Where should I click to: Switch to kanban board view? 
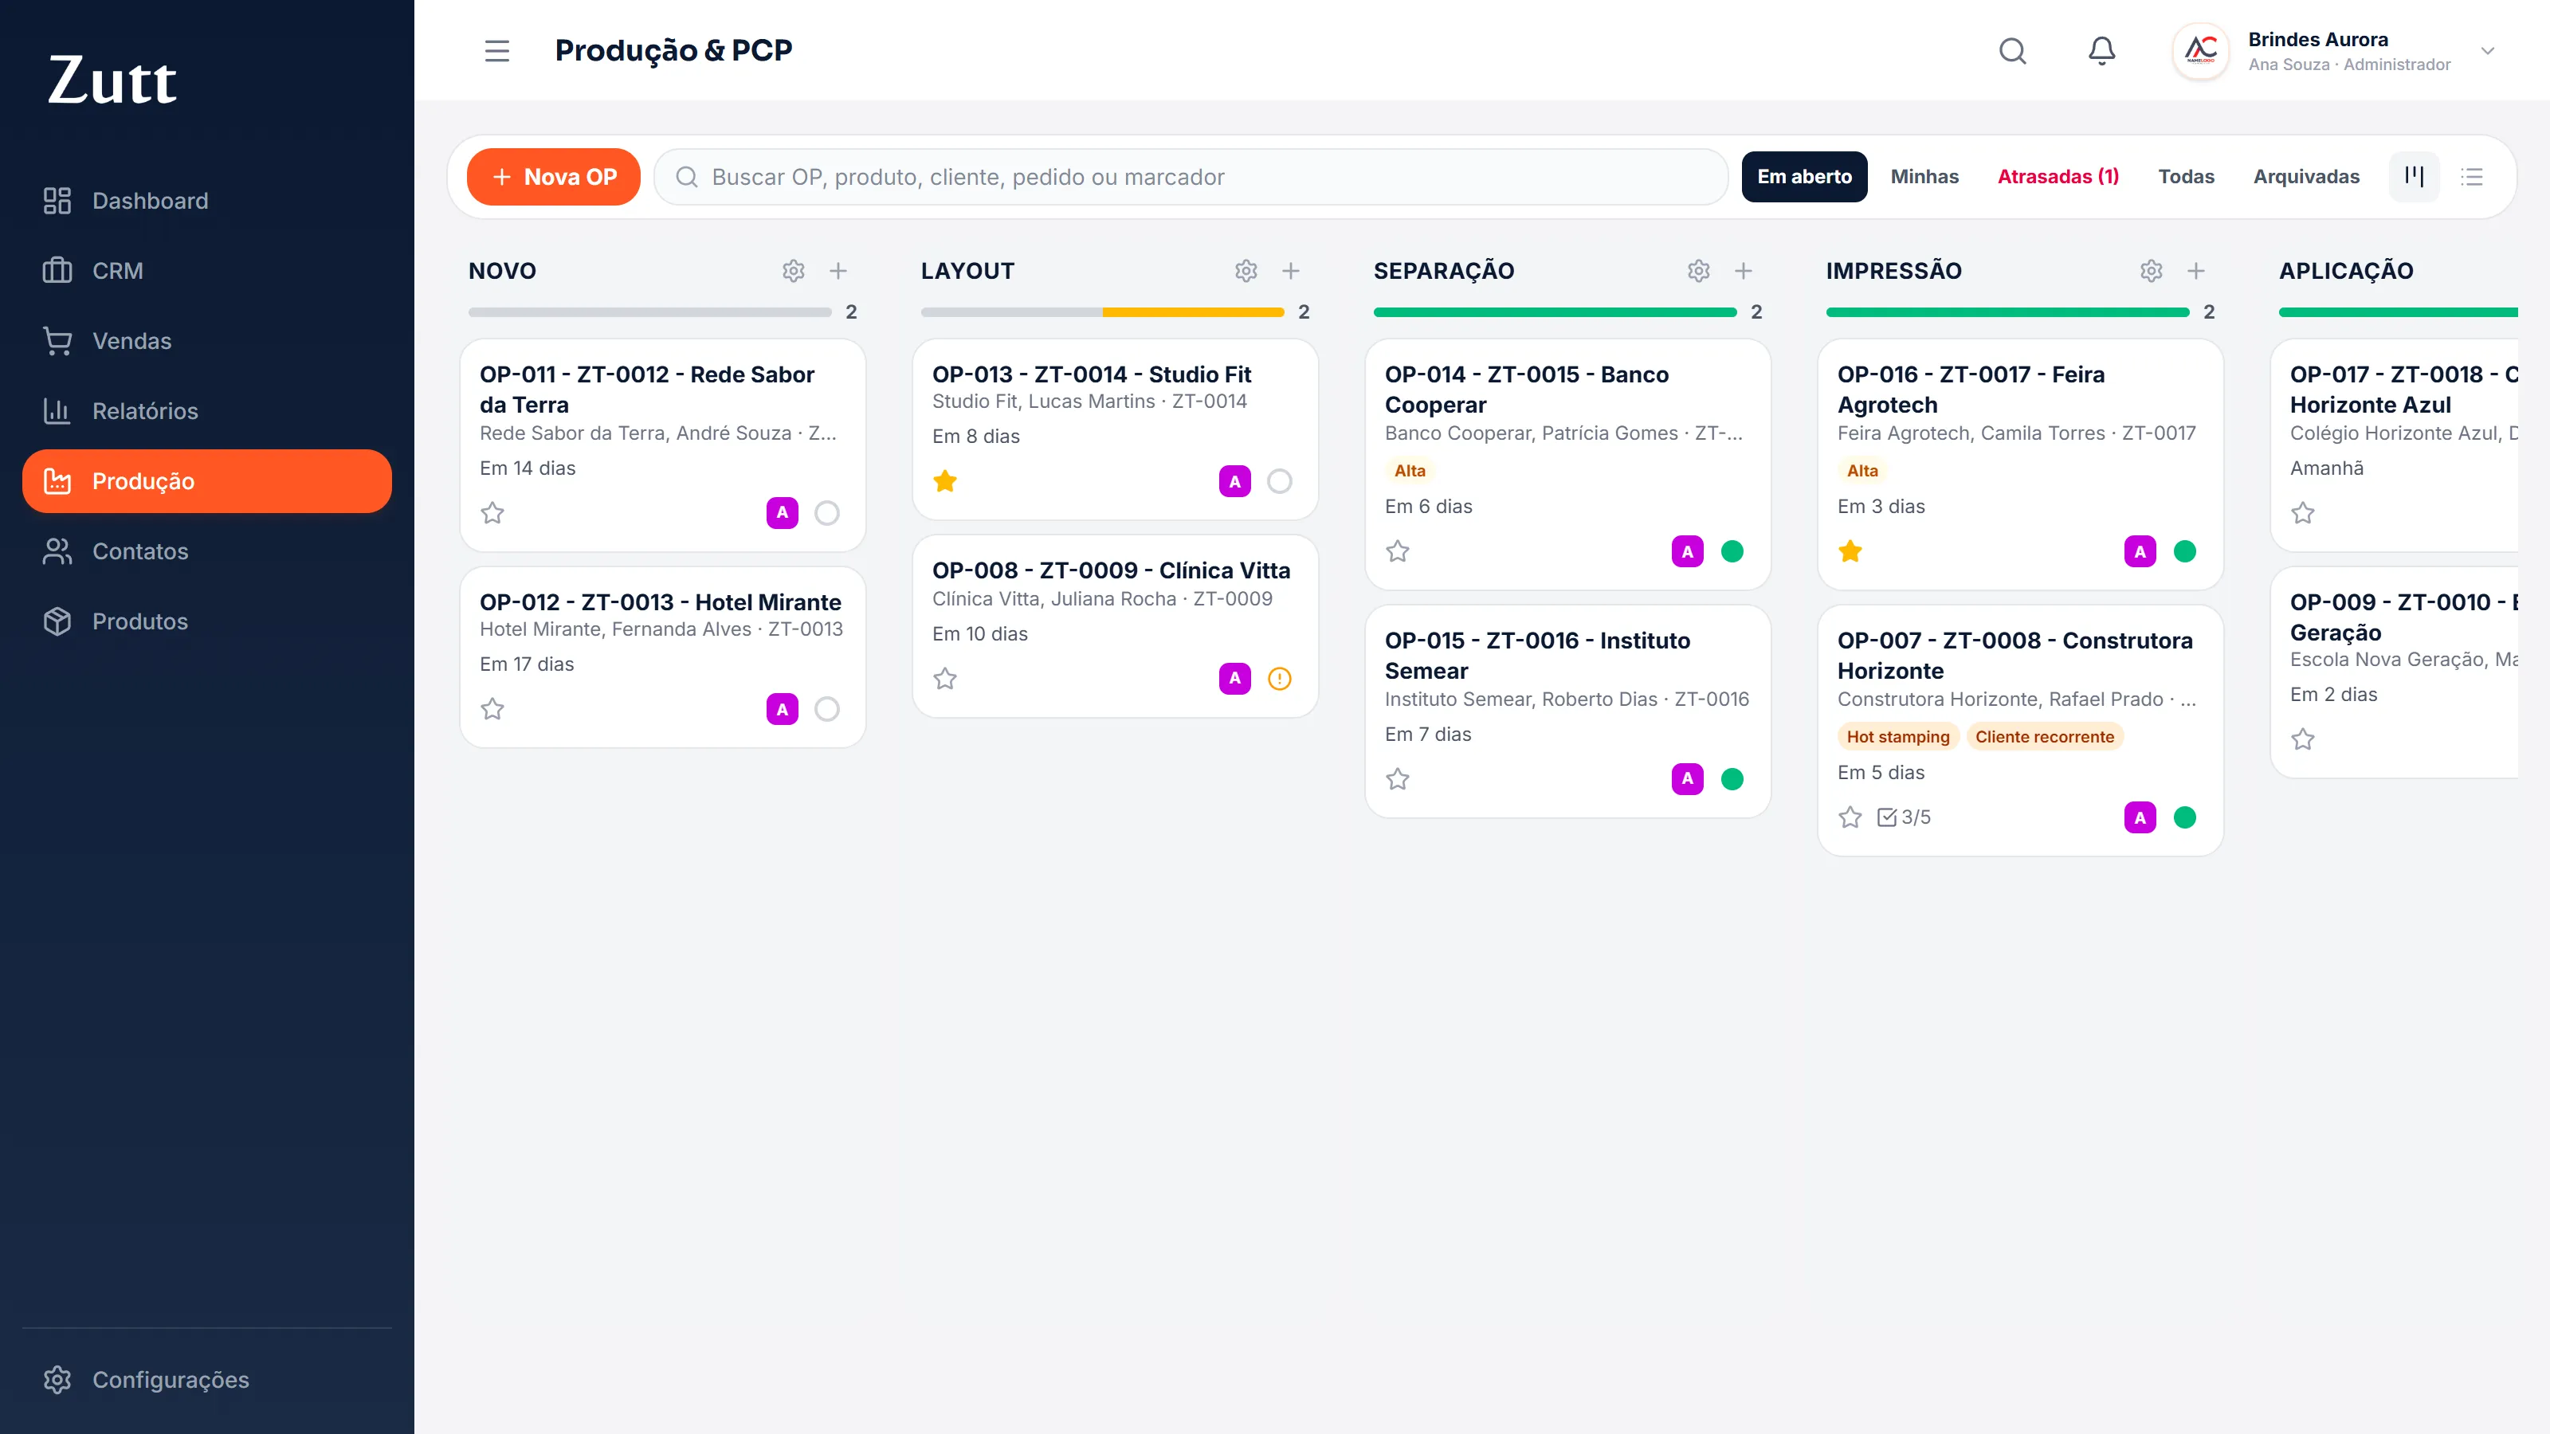2415,176
